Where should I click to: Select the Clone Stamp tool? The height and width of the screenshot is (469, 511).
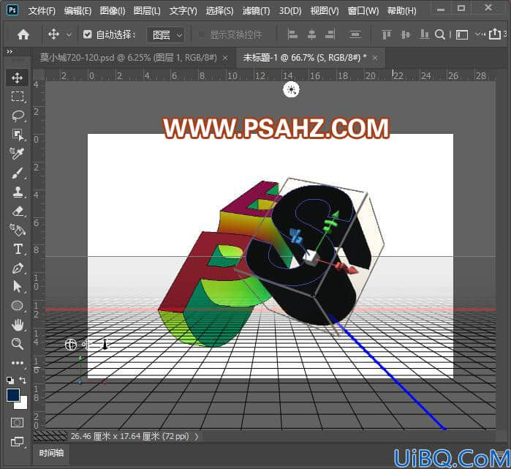tap(18, 192)
